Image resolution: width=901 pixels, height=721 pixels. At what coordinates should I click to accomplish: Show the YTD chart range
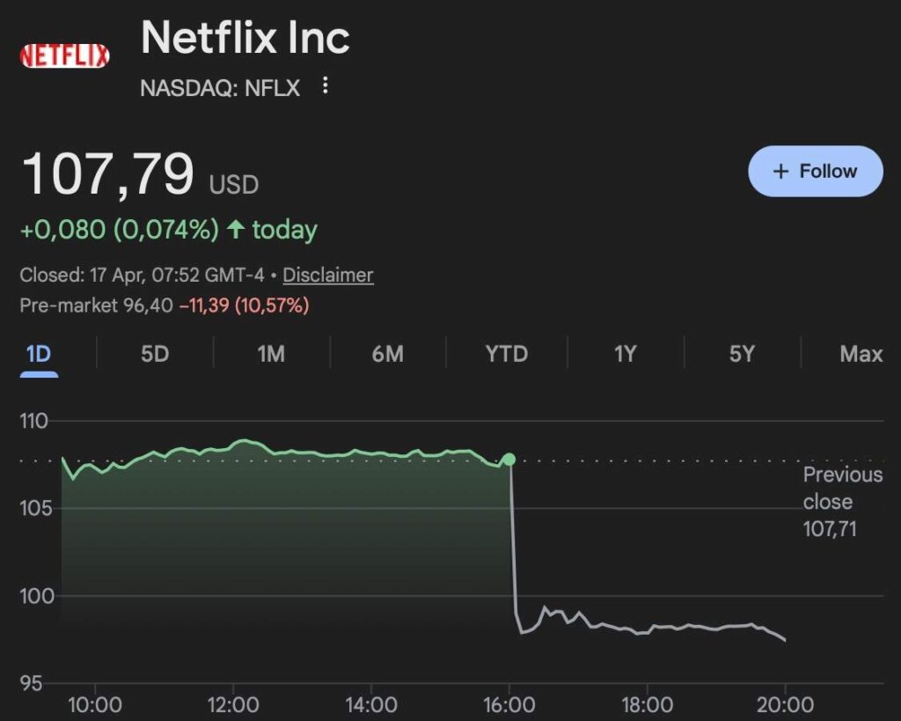[507, 354]
